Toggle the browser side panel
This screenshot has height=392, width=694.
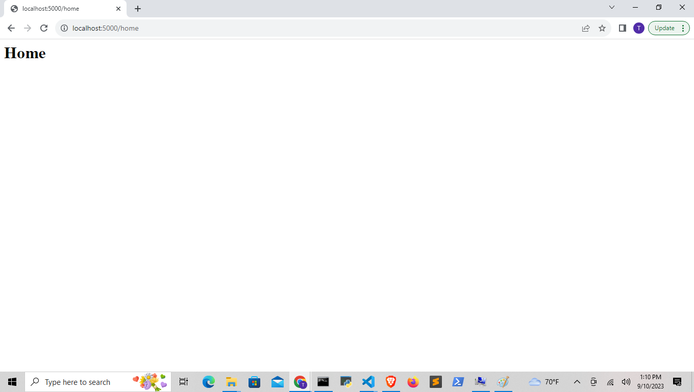pyautogui.click(x=623, y=28)
